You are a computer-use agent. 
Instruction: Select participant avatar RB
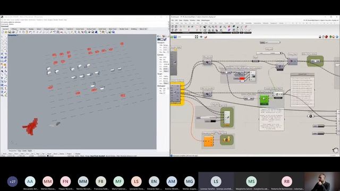coord(287,181)
